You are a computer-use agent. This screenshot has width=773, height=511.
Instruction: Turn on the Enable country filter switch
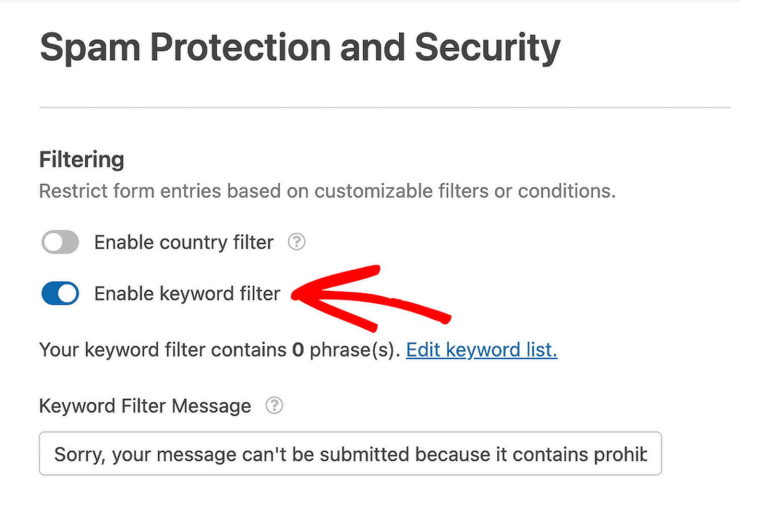(60, 242)
